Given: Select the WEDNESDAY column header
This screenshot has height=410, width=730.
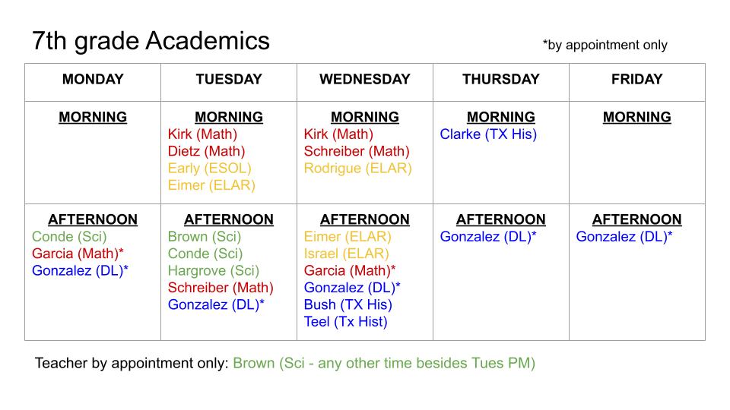Looking at the screenshot, I should 364,79.
